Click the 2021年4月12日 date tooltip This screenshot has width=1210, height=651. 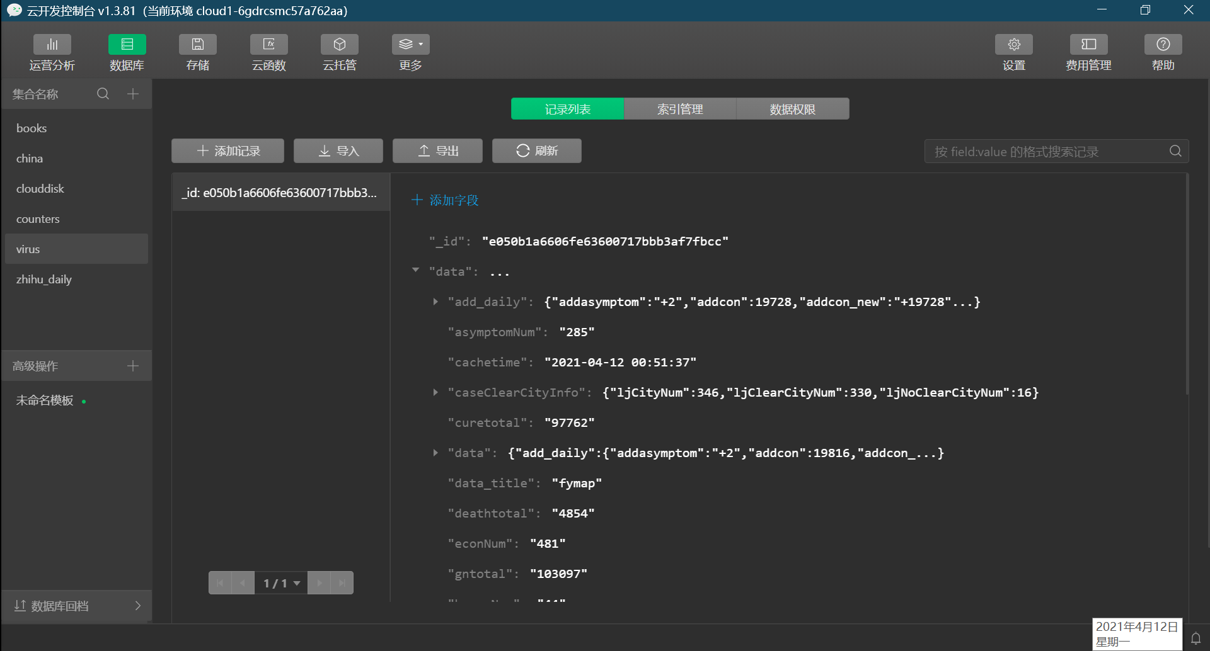coord(1137,634)
